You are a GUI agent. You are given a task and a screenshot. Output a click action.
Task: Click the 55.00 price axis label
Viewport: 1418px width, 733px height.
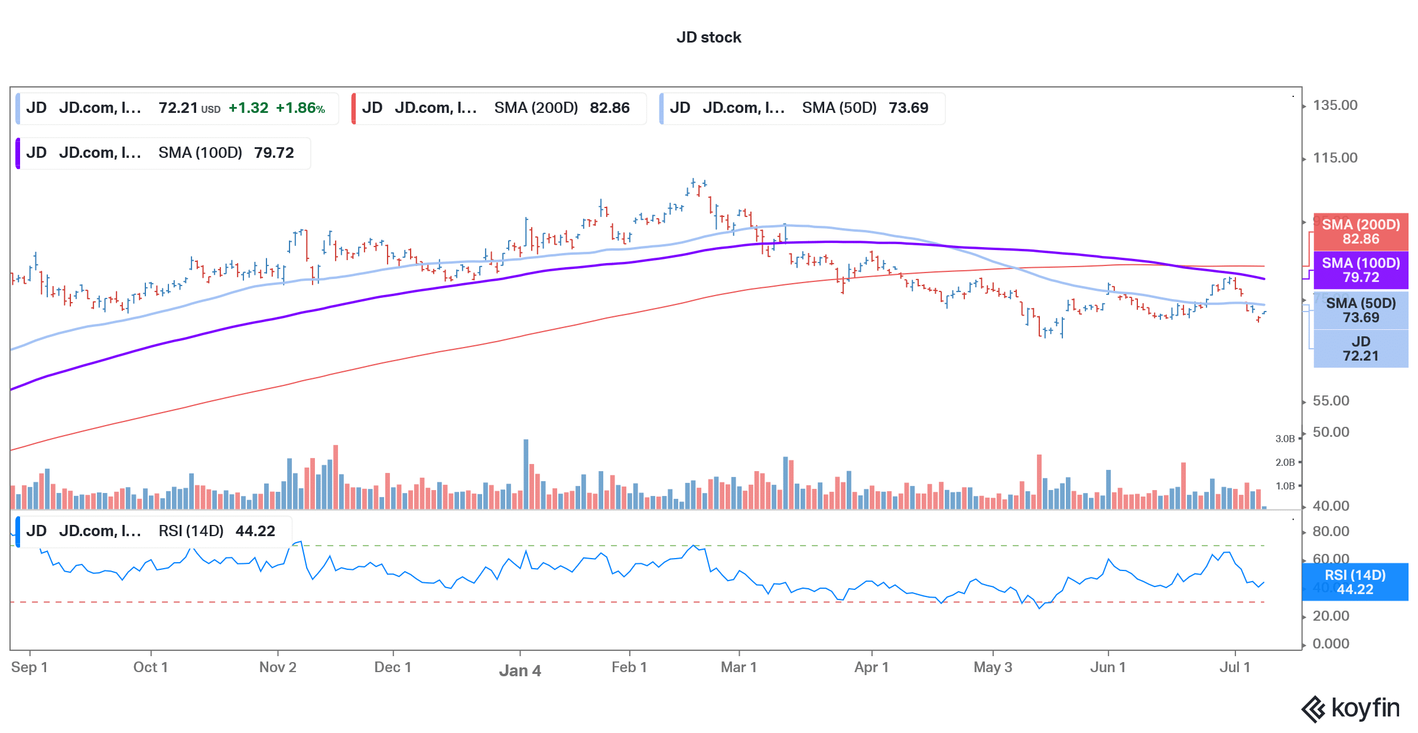(1331, 401)
